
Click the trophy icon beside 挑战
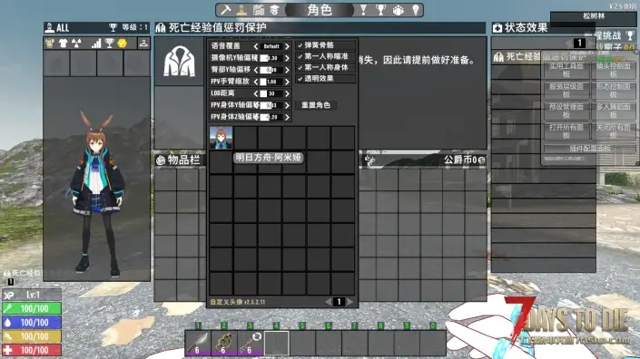(630, 35)
